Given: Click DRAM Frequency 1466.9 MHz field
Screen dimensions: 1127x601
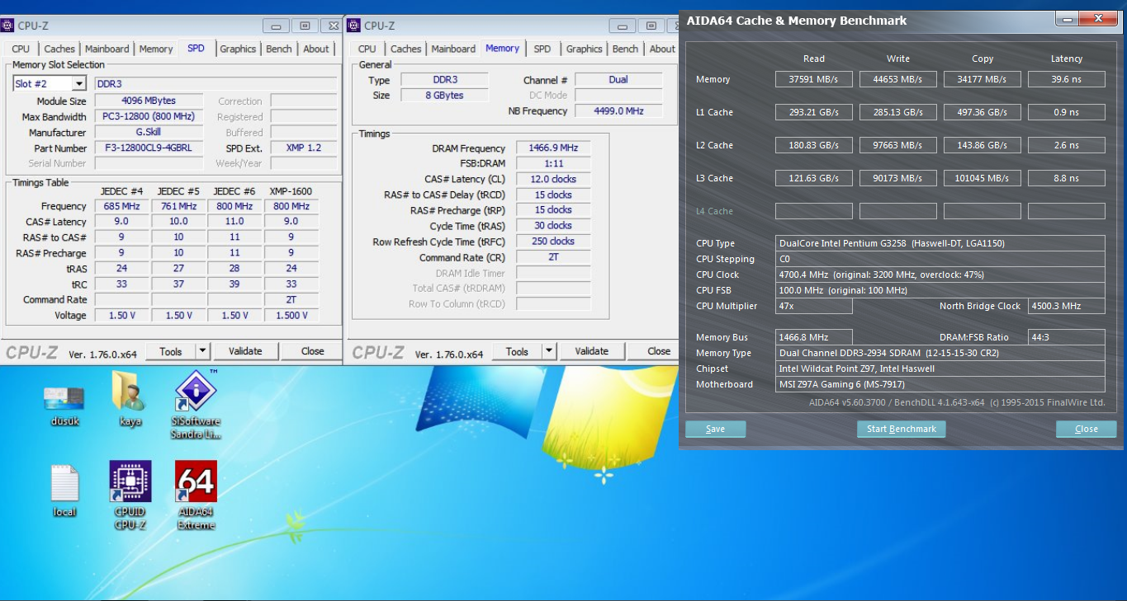Looking at the screenshot, I should click(x=553, y=148).
